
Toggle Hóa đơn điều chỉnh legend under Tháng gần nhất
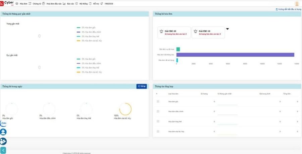89,32
